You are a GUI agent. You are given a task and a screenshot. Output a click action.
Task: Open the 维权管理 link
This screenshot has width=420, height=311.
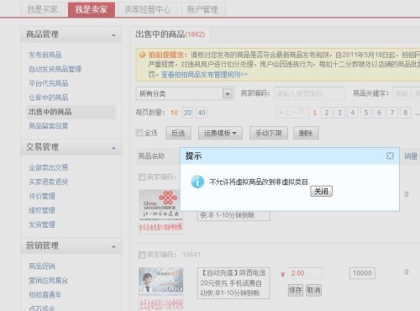[42, 210]
